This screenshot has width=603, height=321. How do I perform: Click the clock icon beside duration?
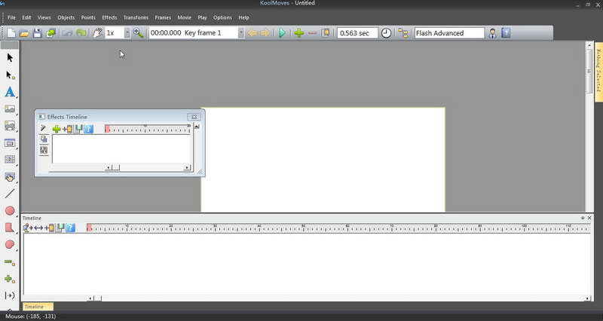386,33
